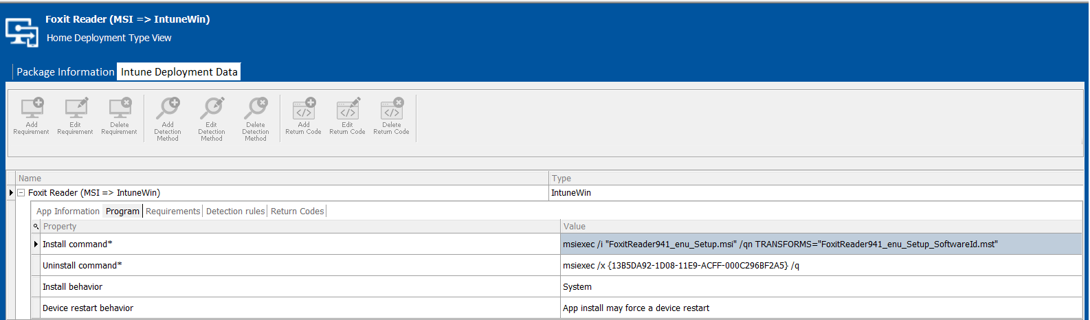This screenshot has height=320, width=1090.
Task: Select the Install behavior property
Action: pos(300,287)
